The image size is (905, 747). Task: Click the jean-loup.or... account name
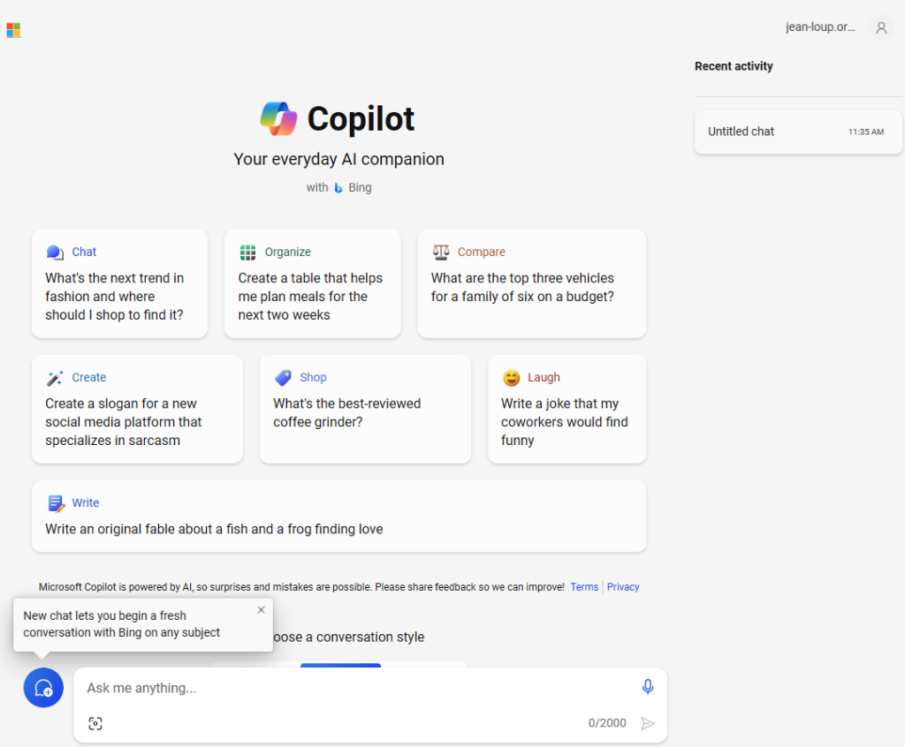point(819,27)
